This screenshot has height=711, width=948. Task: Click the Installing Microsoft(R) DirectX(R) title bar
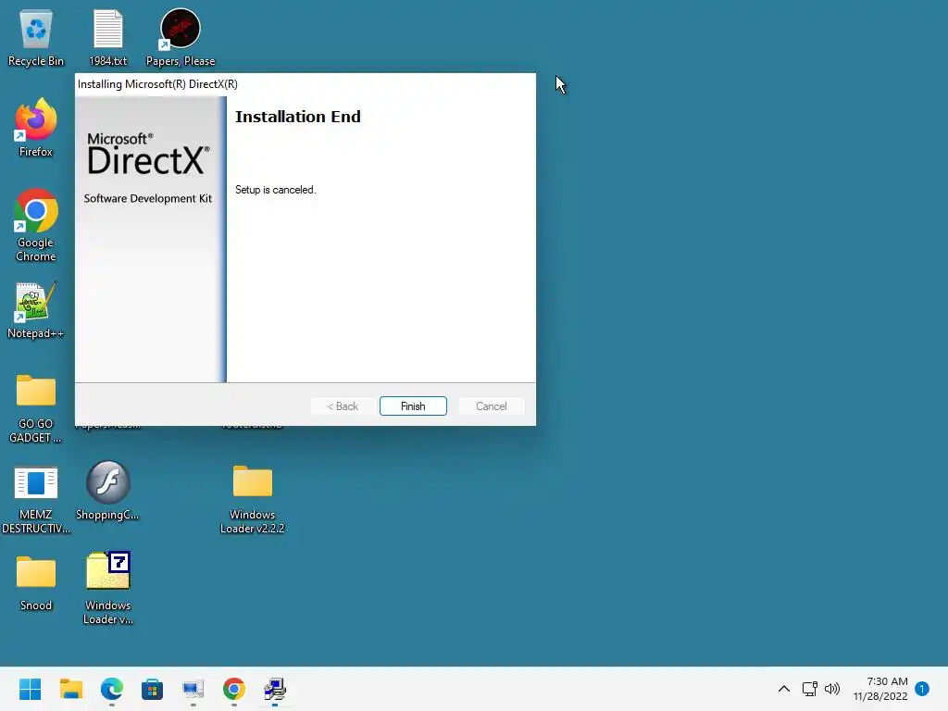coord(306,84)
